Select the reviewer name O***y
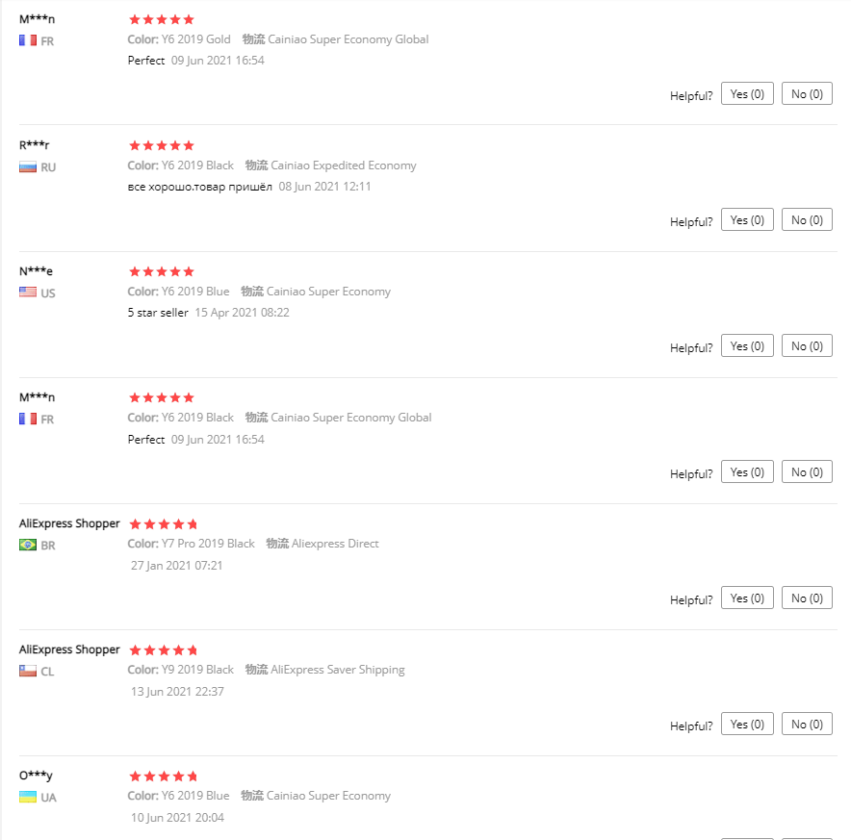Image resolution: width=851 pixels, height=840 pixels. 34,776
